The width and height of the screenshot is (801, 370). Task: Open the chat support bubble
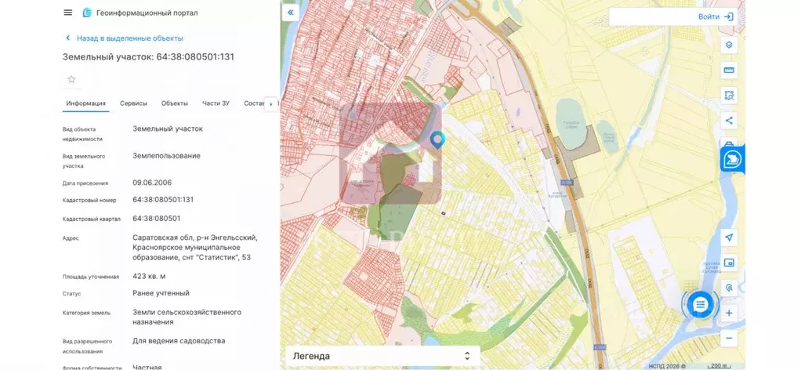700,304
